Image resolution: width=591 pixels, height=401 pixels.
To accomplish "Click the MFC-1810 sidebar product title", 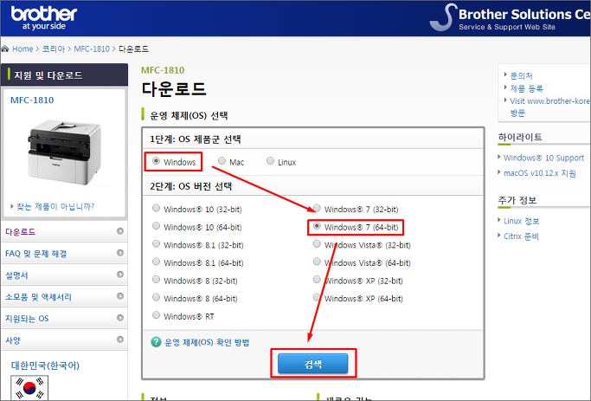I will pyautogui.click(x=32, y=100).
